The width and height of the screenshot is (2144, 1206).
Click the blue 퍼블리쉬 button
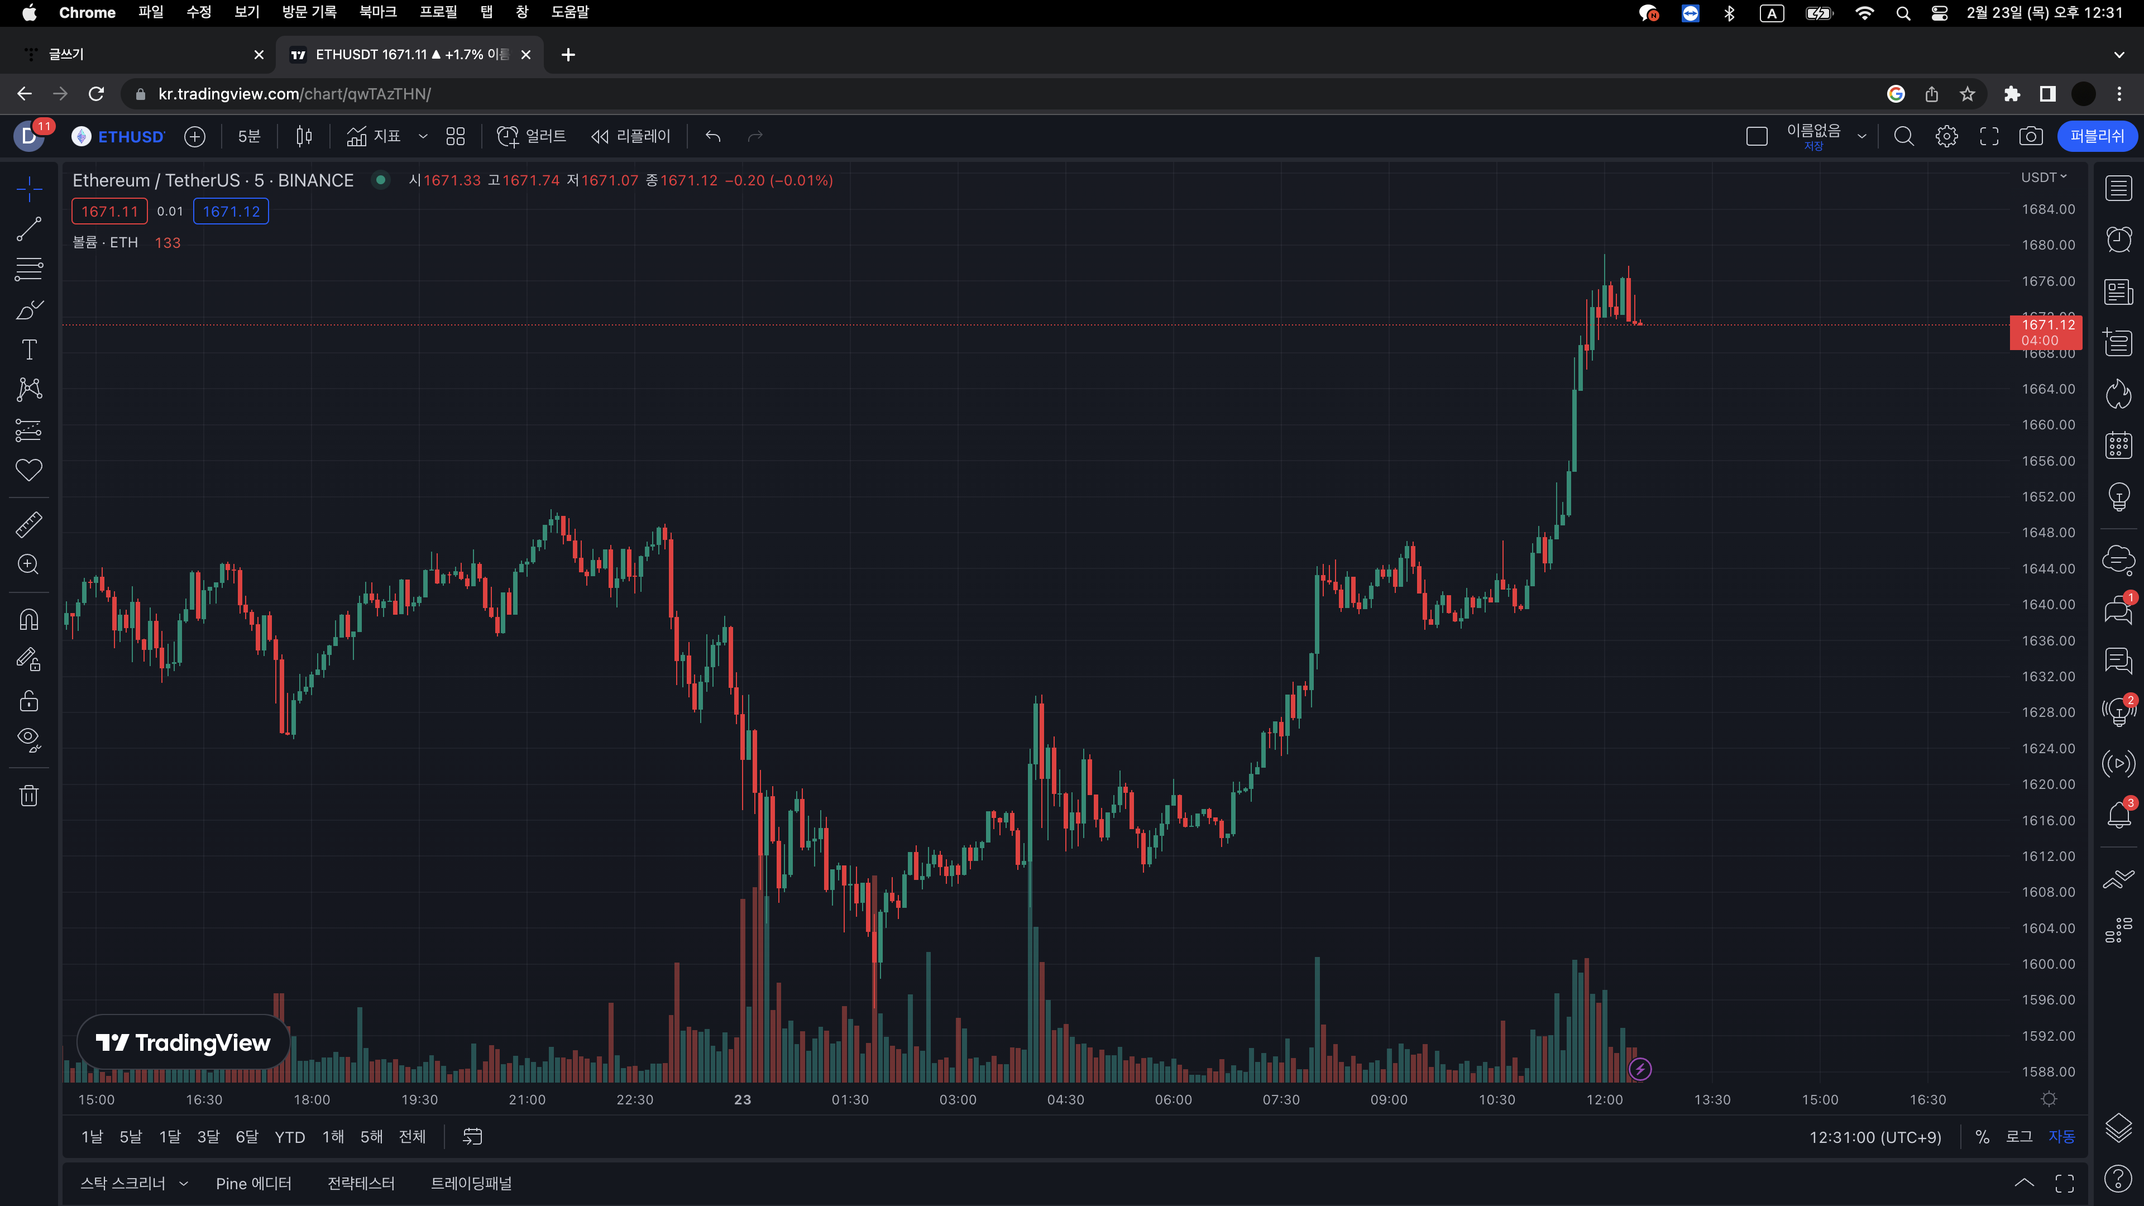coord(2097,136)
